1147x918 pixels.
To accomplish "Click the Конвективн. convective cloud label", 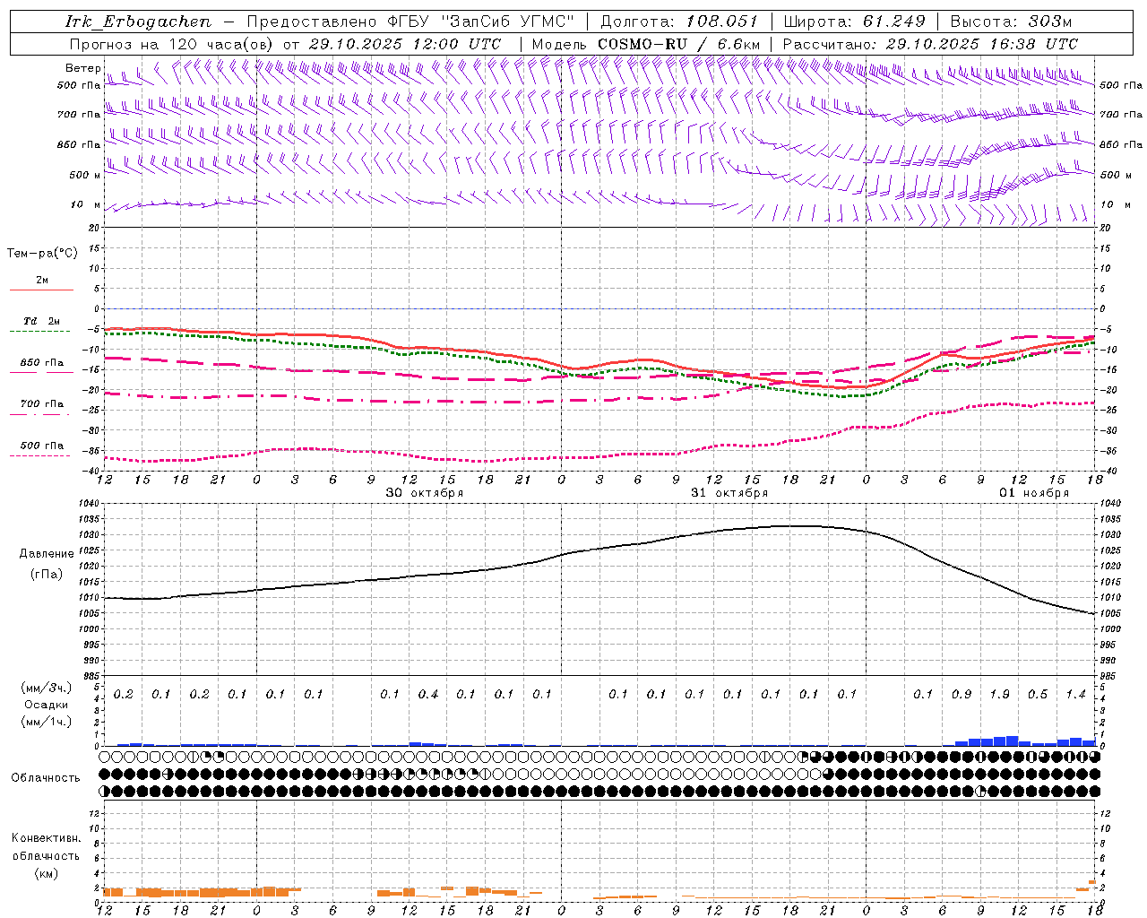I will (46, 838).
